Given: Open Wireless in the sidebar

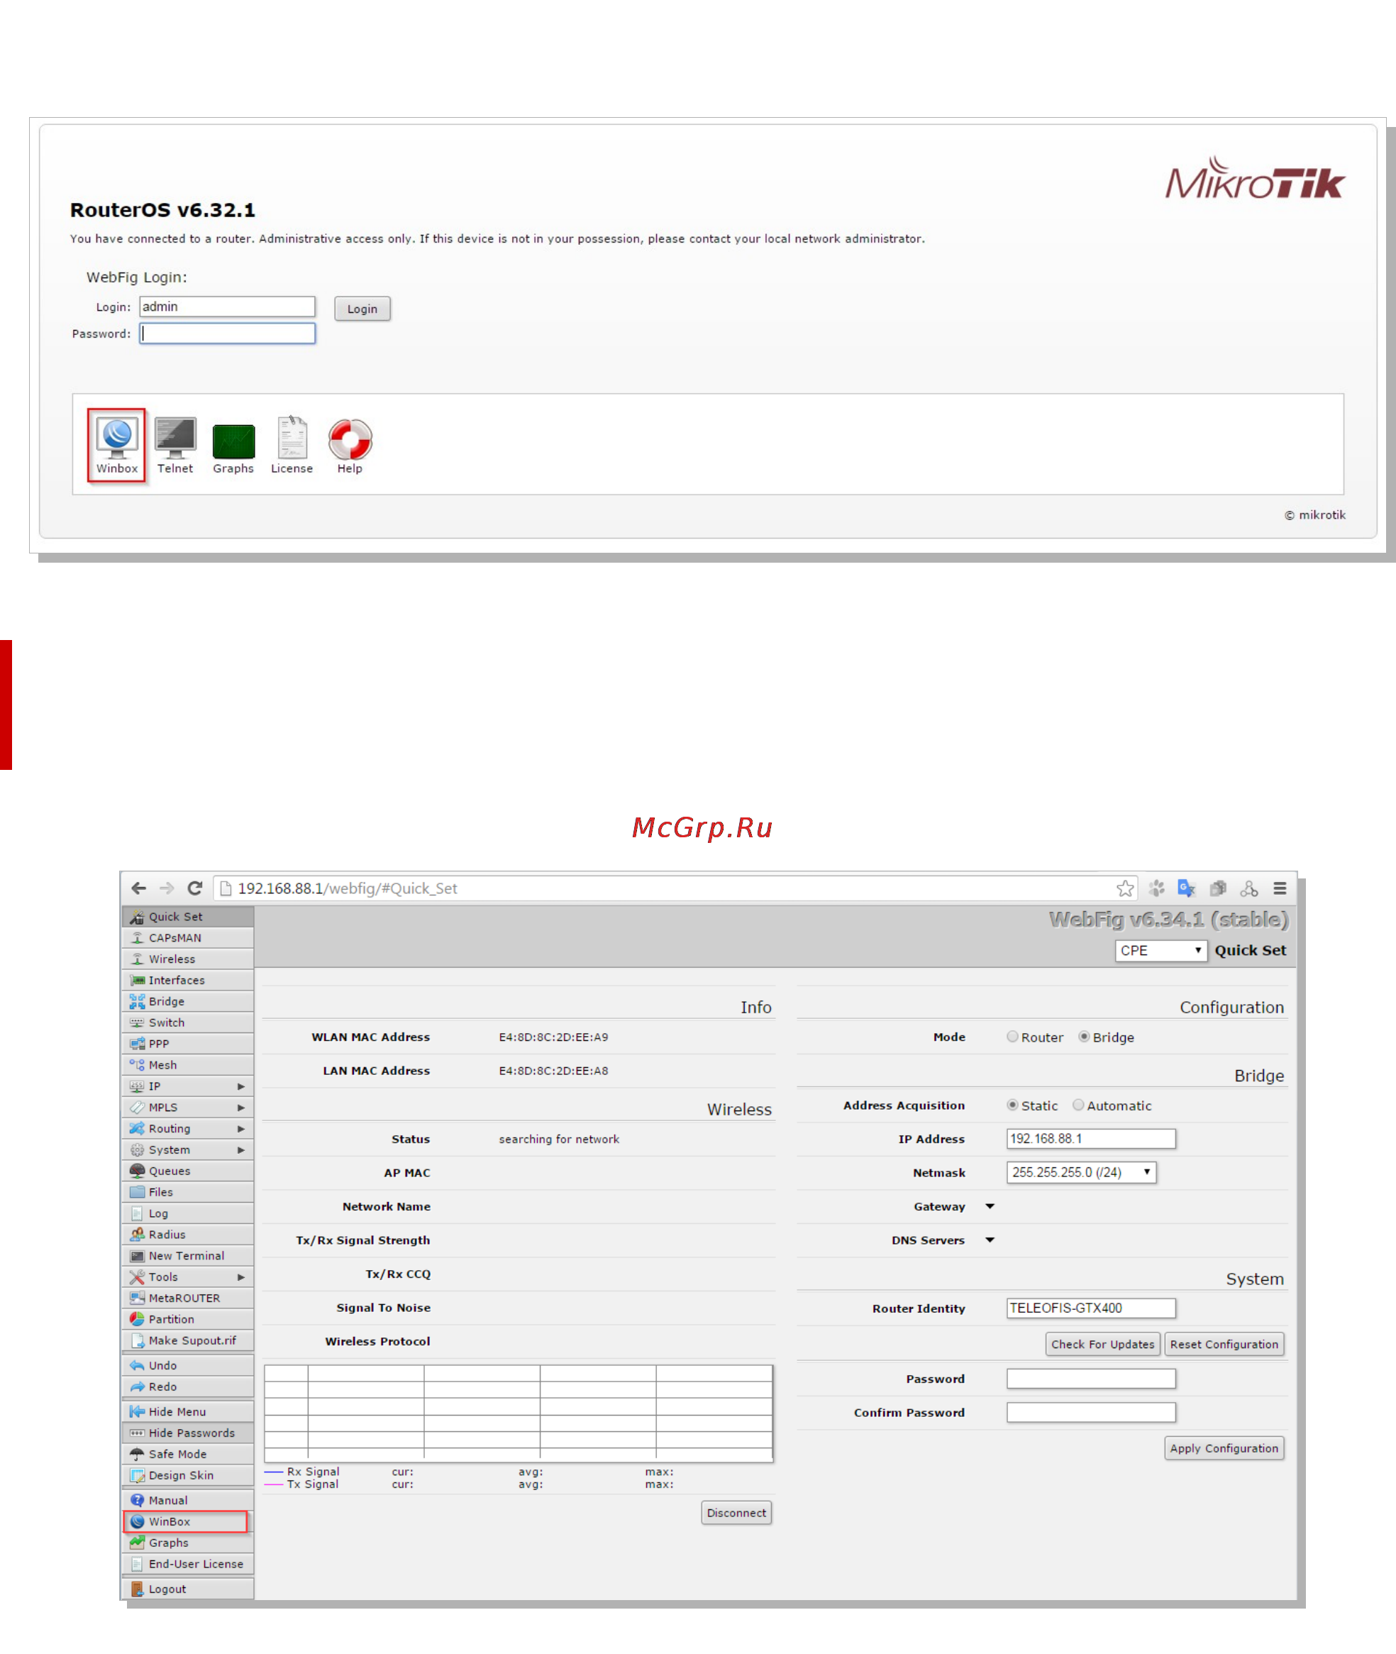Looking at the screenshot, I should tap(187, 959).
